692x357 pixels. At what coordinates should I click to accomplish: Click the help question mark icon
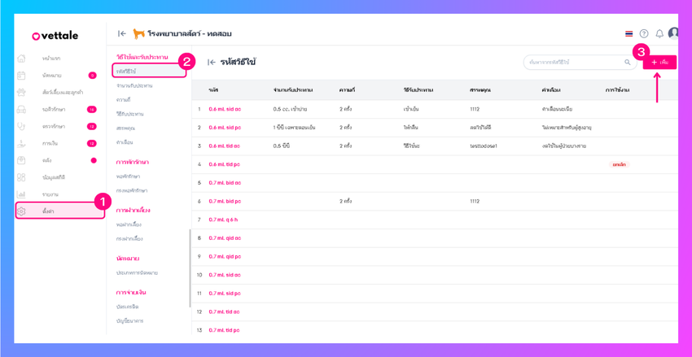[644, 33]
